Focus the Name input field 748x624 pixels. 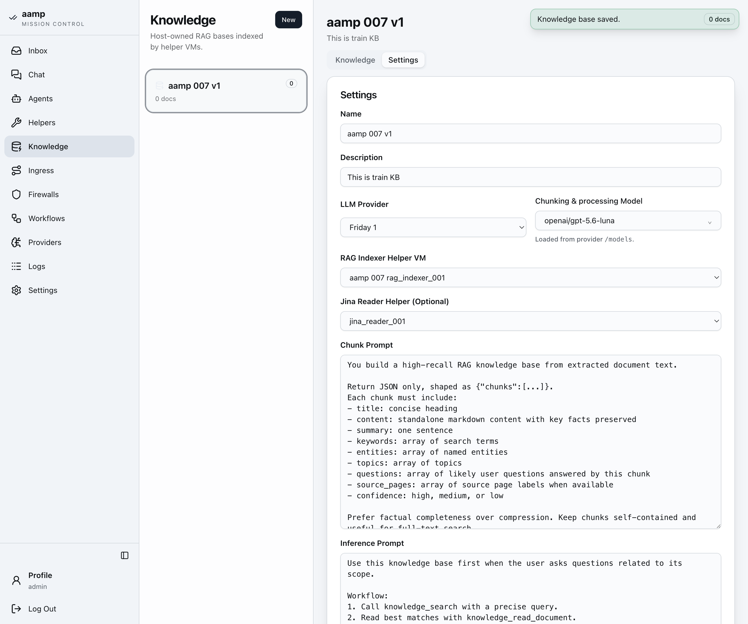pos(530,134)
